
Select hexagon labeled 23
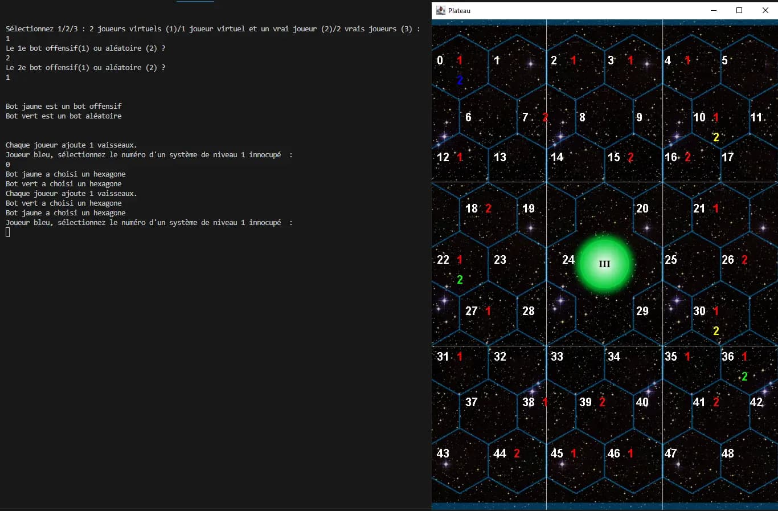click(x=500, y=260)
